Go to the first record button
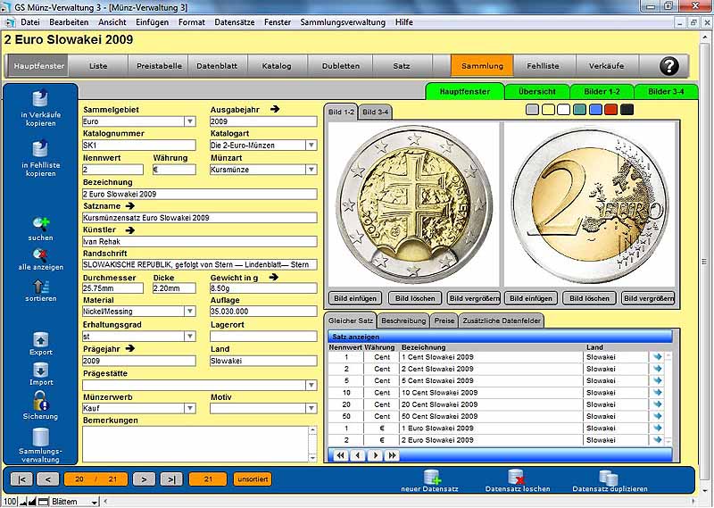This screenshot has width=714, height=508. [21, 479]
